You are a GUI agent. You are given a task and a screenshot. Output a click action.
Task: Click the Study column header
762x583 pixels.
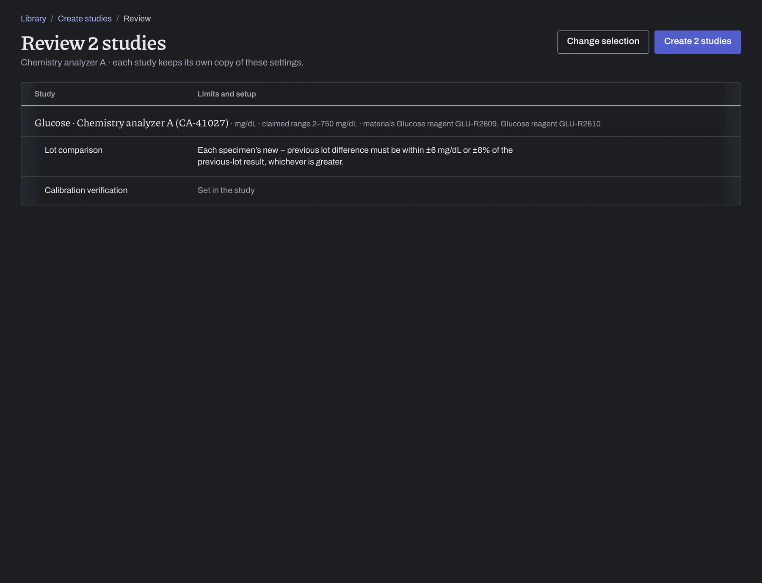pyautogui.click(x=45, y=94)
